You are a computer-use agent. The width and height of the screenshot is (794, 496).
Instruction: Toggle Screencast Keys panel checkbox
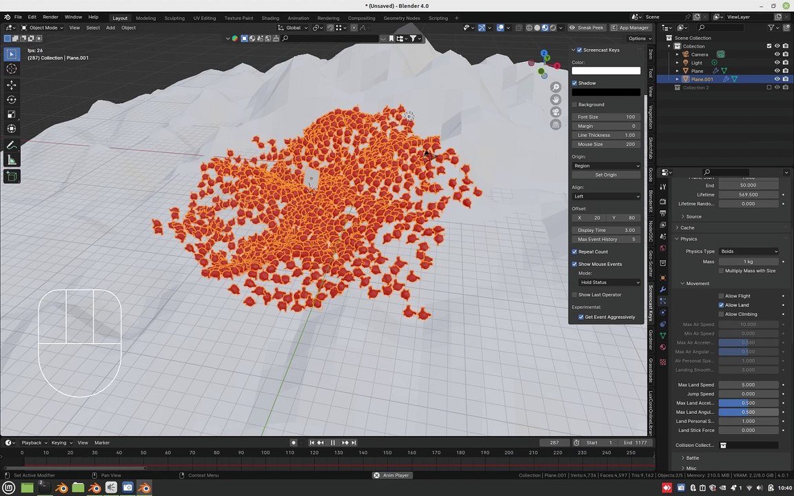[x=579, y=50]
